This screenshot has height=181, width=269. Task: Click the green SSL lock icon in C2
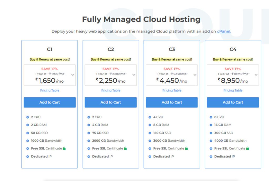125,148
